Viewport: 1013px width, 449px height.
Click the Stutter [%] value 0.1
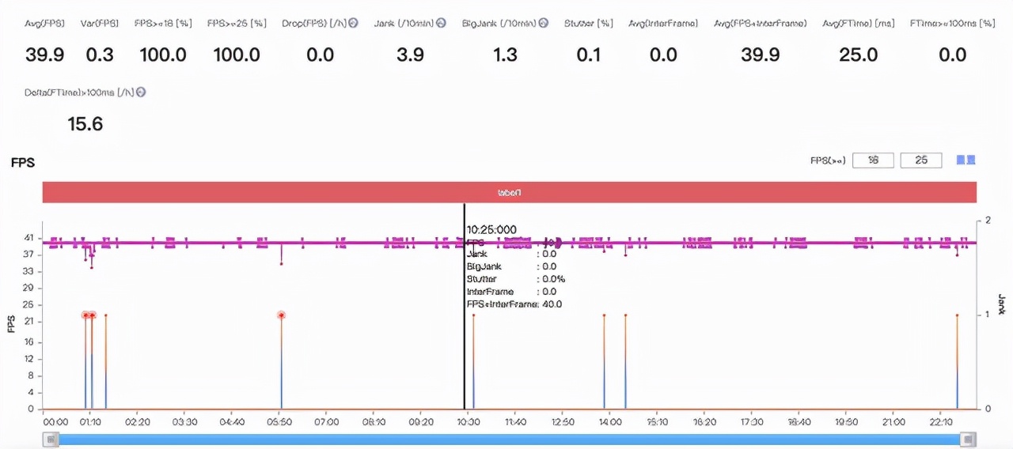[589, 55]
